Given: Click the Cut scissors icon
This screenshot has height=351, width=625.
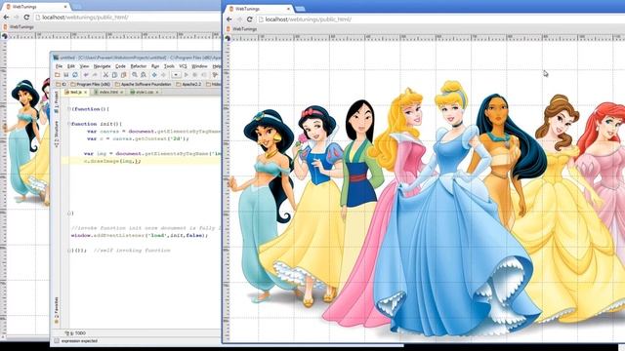Looking at the screenshot, I should tap(105, 75).
